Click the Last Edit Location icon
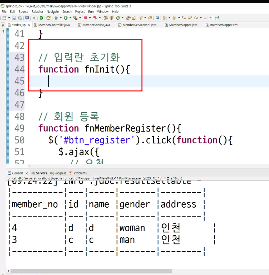 (x=184, y=18)
